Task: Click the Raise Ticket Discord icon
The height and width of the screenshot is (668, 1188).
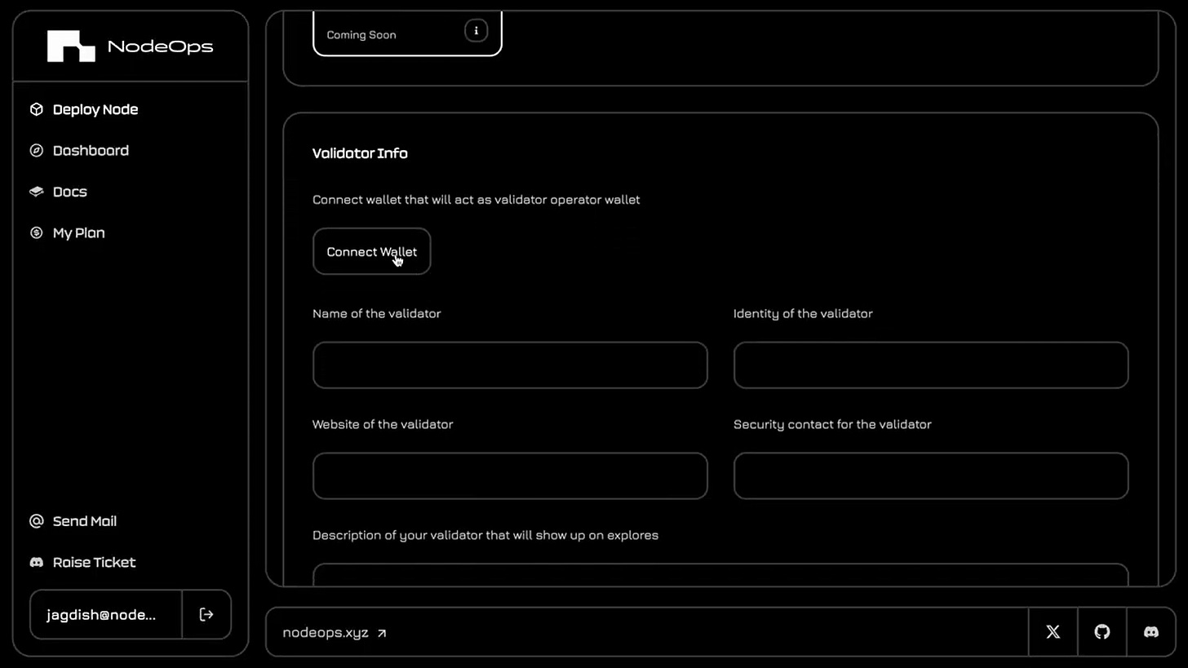Action: click(x=36, y=563)
